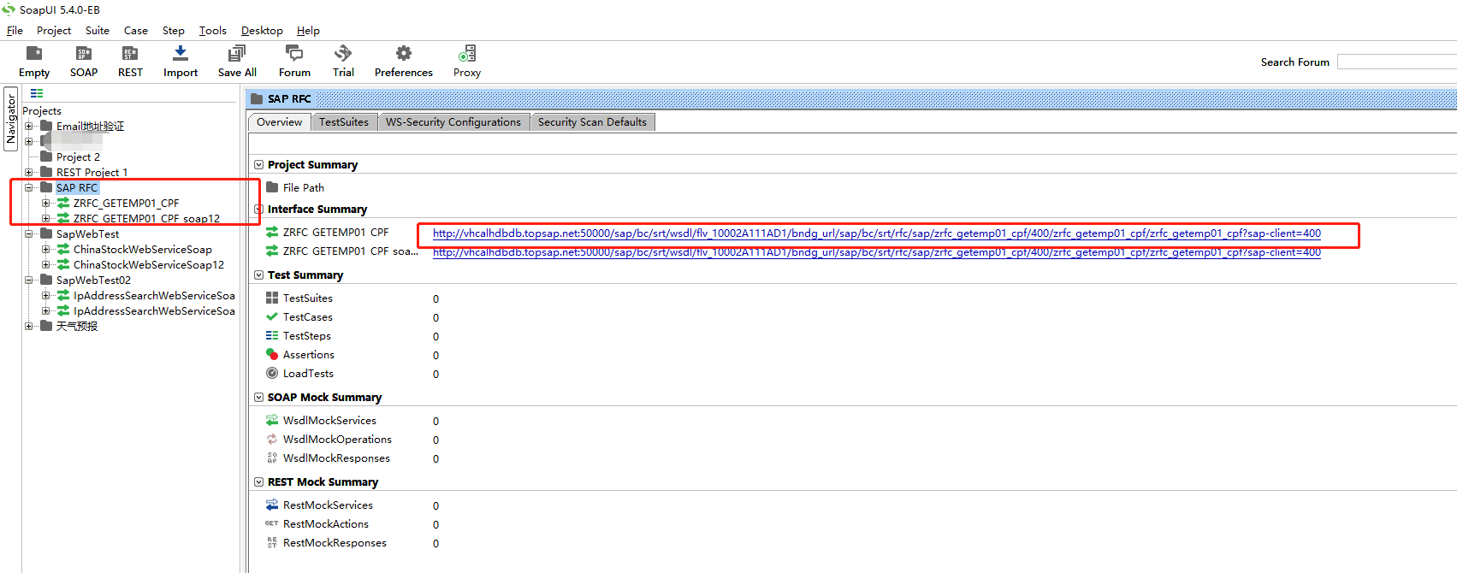
Task: Open the Help menu
Action: click(x=308, y=30)
